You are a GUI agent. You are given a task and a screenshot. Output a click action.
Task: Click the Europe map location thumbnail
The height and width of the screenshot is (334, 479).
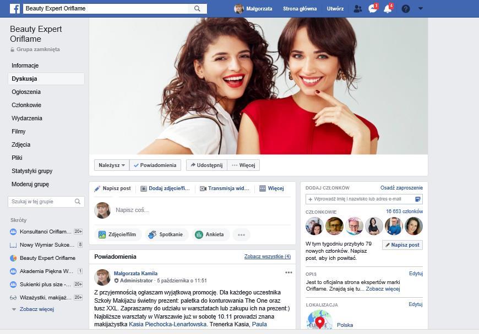pyautogui.click(x=319, y=319)
